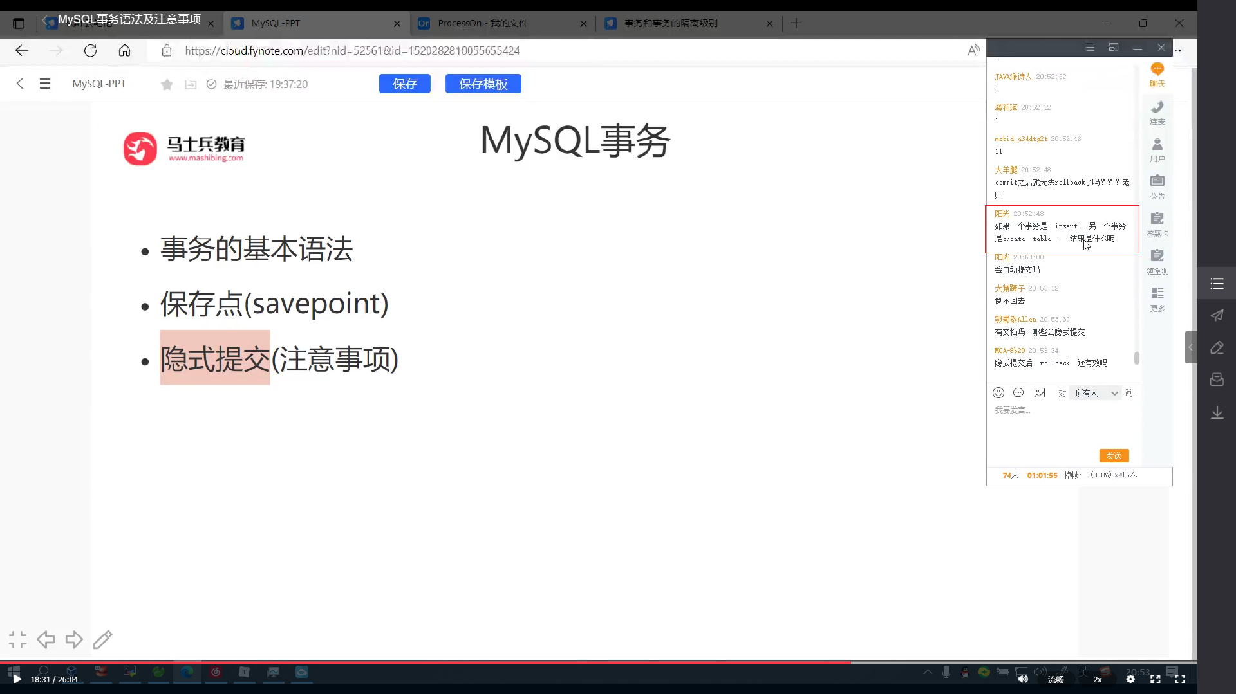Open the 连麦 voice-connect panel
1236x694 pixels.
pyautogui.click(x=1157, y=111)
